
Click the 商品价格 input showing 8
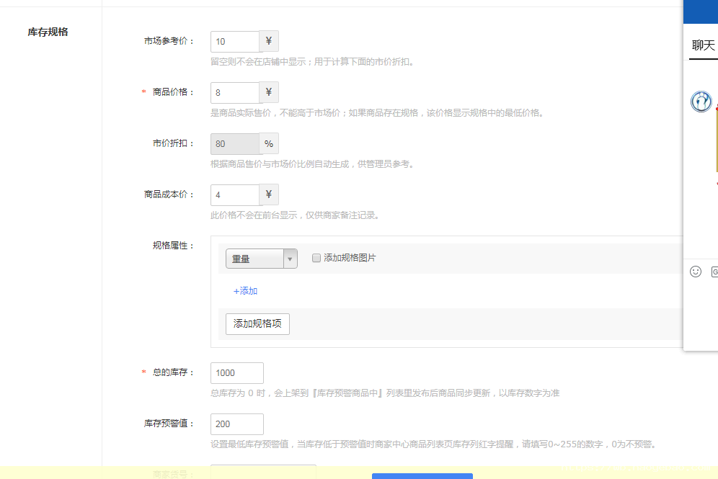(x=235, y=93)
